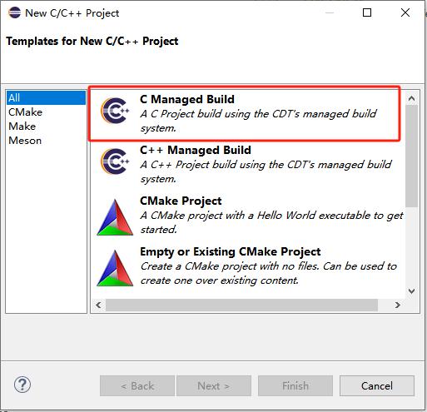The height and width of the screenshot is (412, 427).
Task: Choose the Make category
Action: [22, 127]
